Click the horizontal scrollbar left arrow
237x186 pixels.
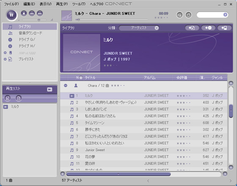tap(63, 174)
